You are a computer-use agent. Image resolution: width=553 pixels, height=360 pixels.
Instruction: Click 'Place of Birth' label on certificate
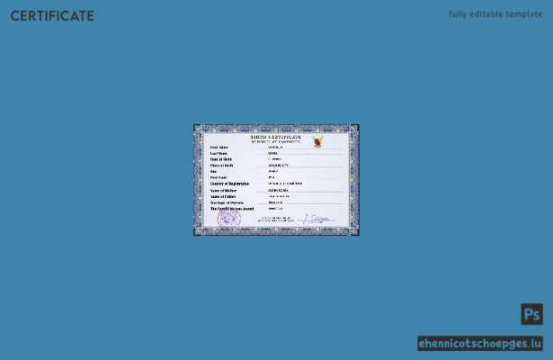(x=221, y=166)
